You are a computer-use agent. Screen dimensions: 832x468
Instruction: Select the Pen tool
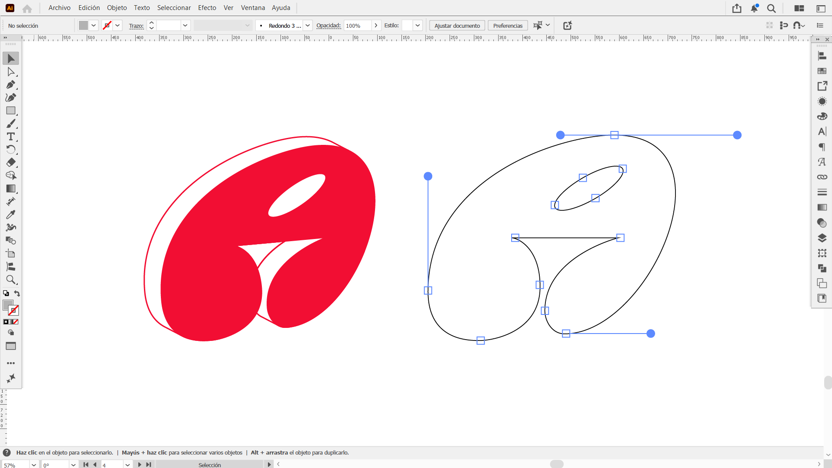(x=11, y=85)
